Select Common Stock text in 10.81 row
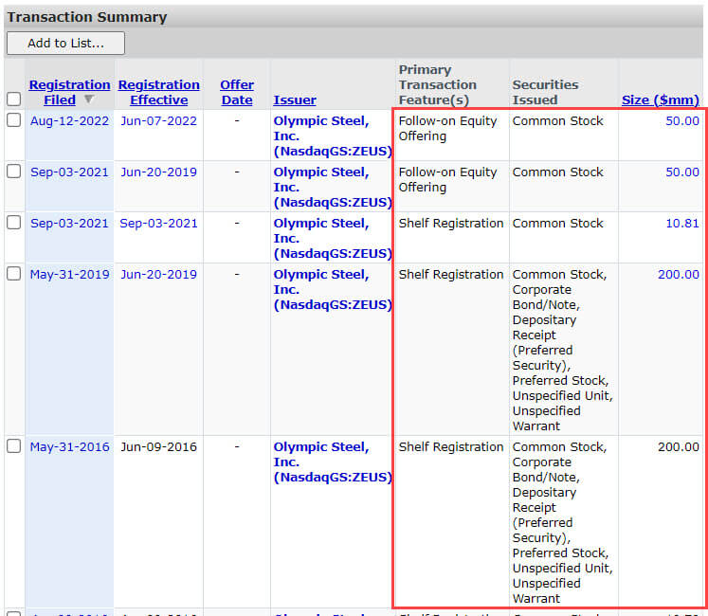708x616 pixels. click(x=557, y=223)
